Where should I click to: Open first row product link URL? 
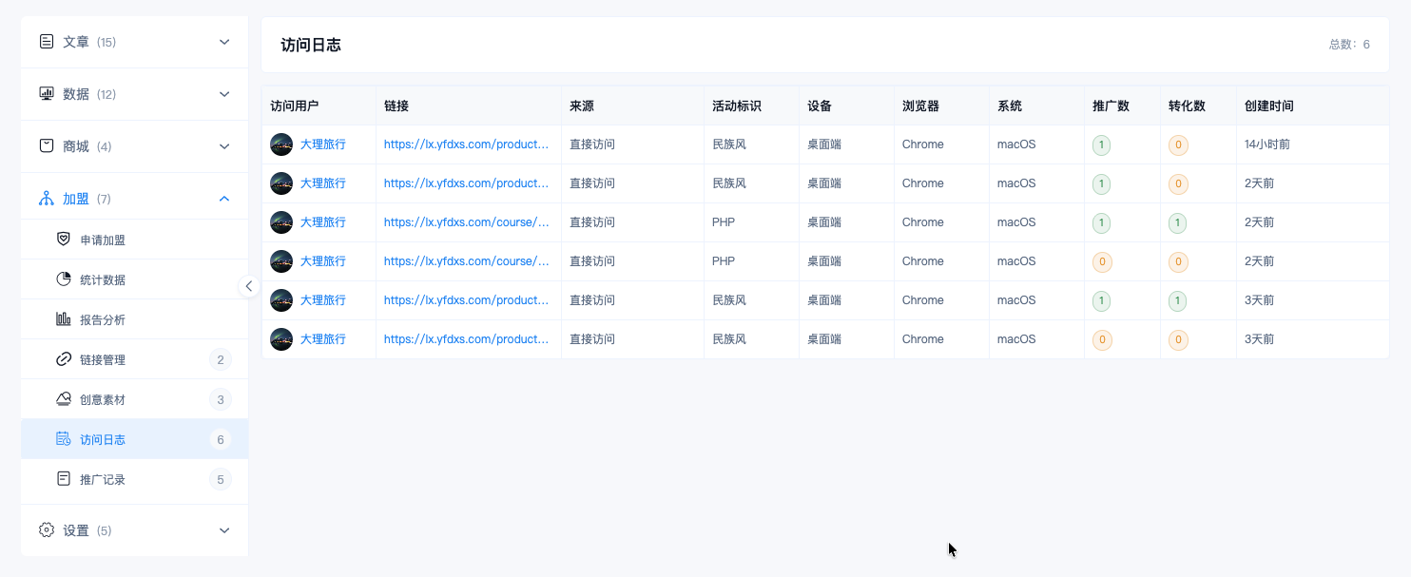coord(466,144)
